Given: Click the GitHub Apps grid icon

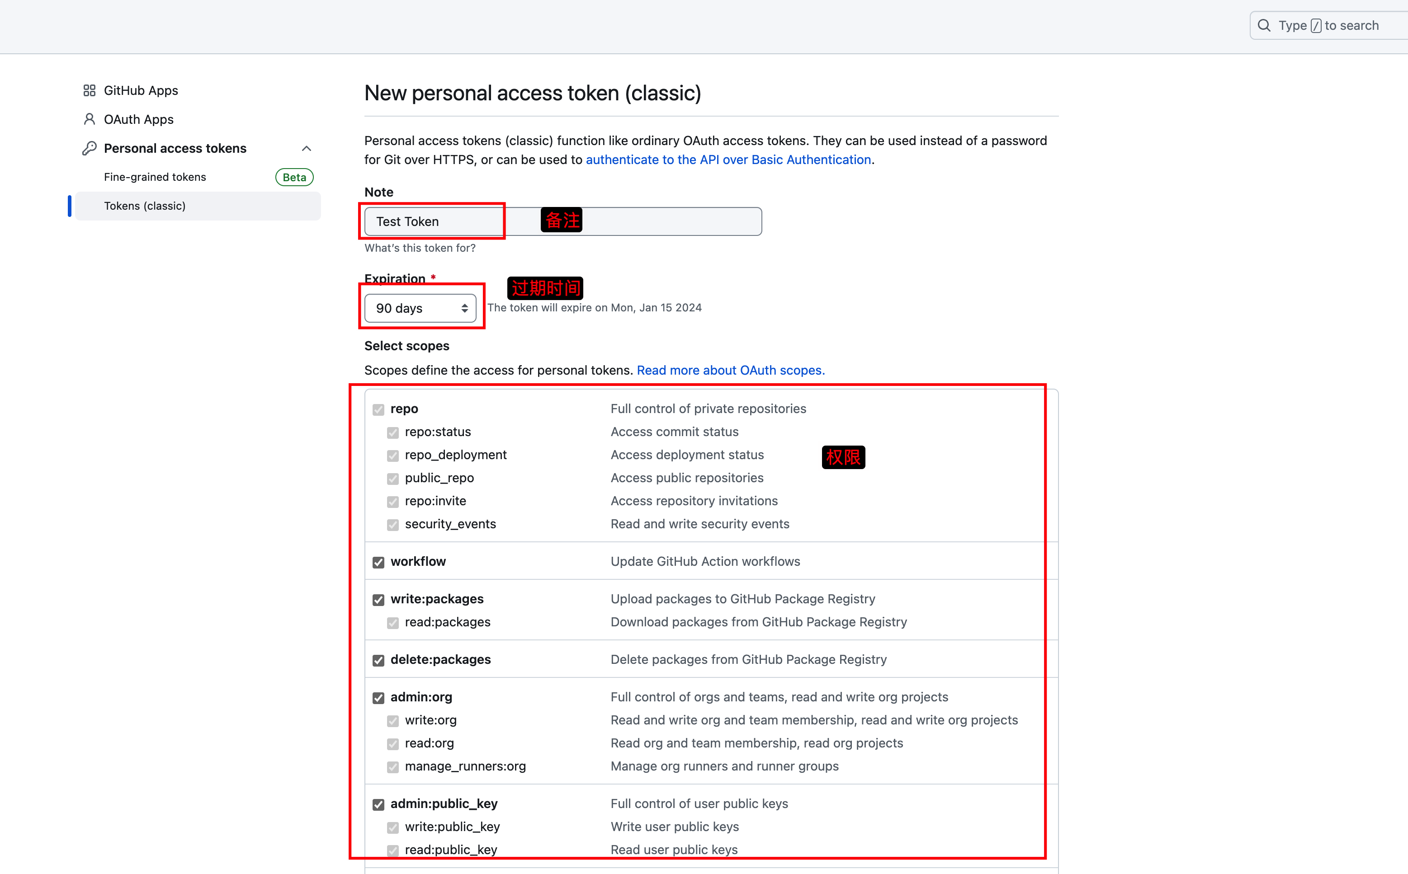Looking at the screenshot, I should 89,90.
